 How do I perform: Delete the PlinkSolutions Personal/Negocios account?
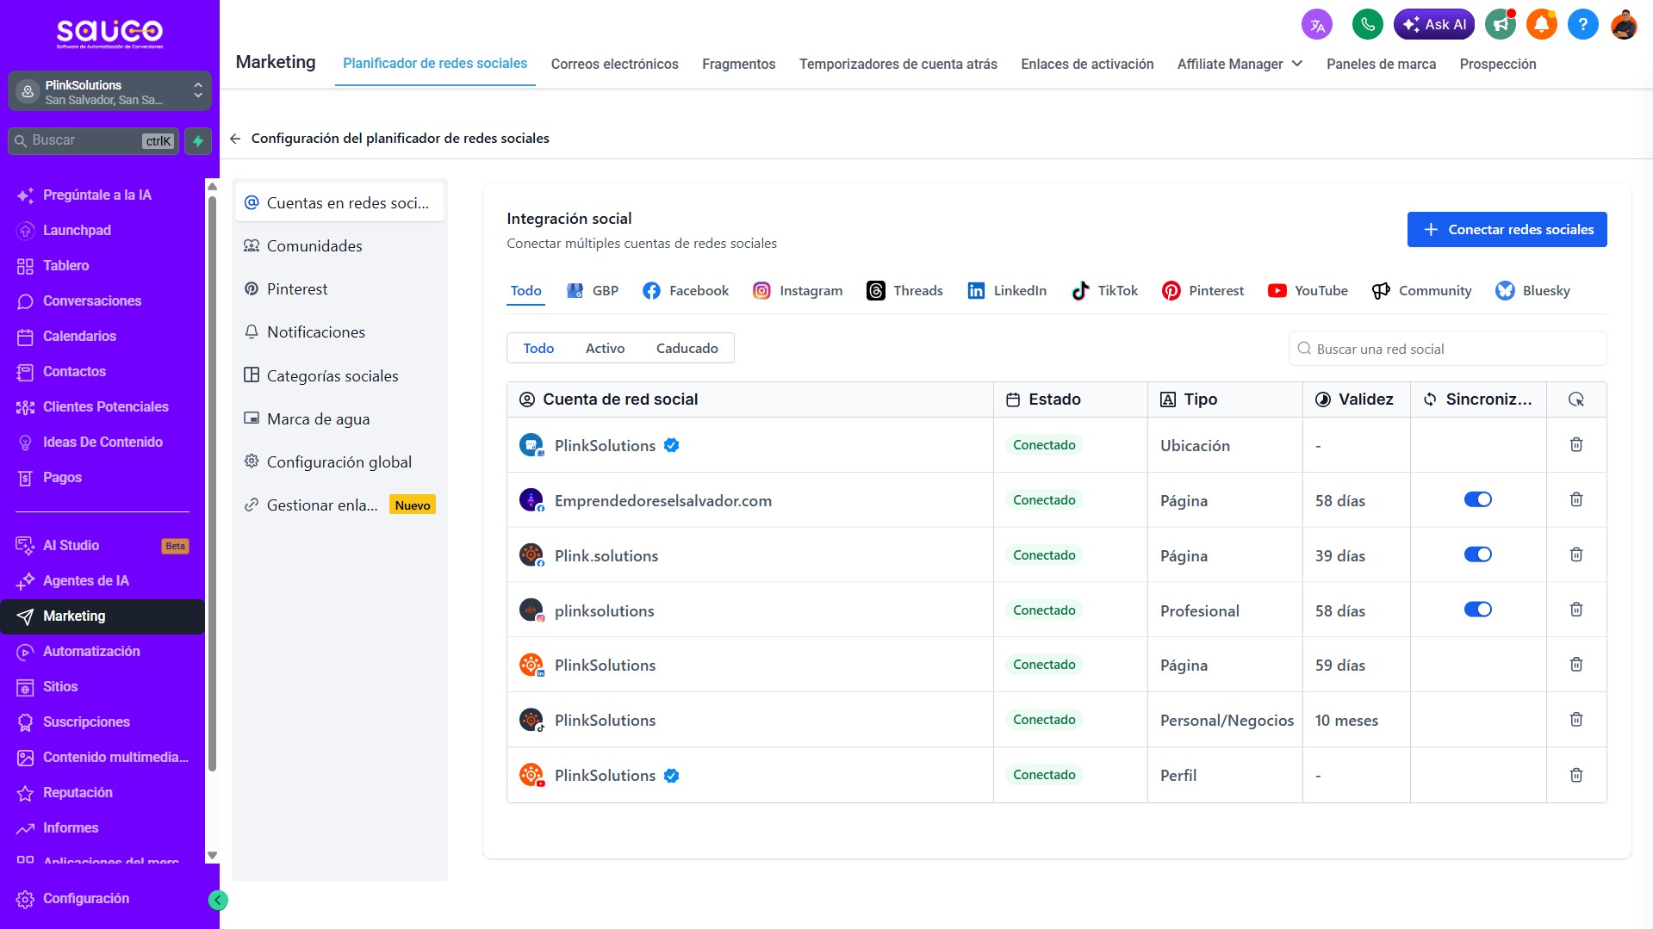[x=1576, y=720]
